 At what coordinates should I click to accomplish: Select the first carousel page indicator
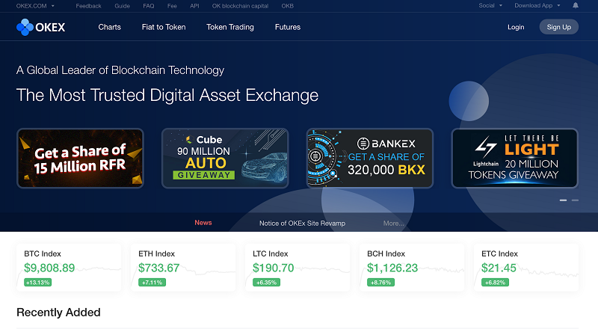(x=563, y=200)
